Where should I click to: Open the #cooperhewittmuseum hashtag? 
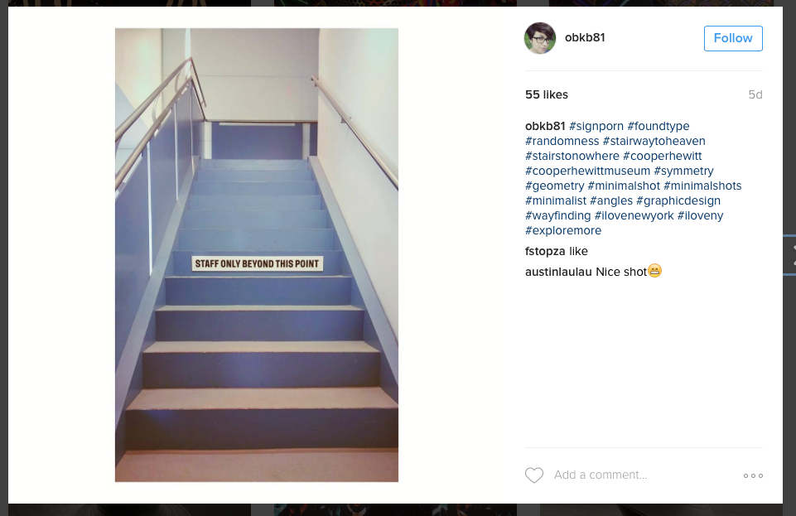587,171
